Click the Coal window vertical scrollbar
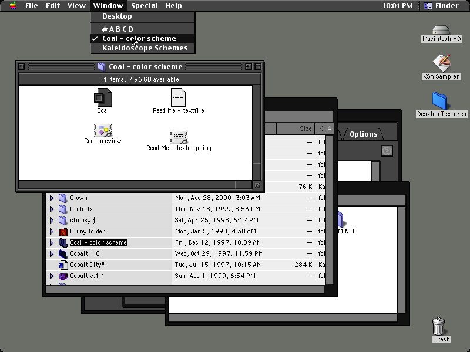 tap(257, 133)
